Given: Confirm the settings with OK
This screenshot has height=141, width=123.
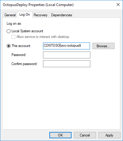Looking at the screenshot, I should coord(60,135).
